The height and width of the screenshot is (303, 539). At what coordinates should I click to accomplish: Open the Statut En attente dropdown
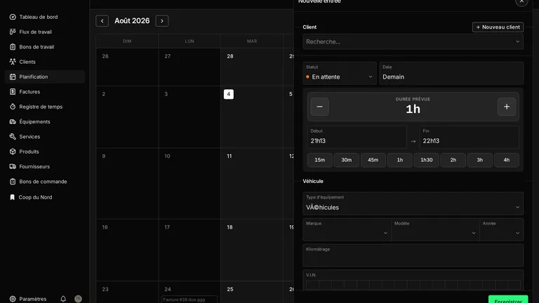339,73
